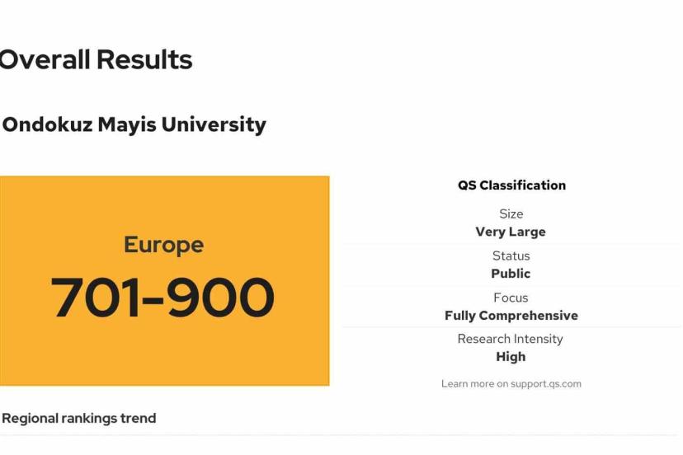This screenshot has height=455, width=683.
Task: Click divider between Focus and Research Intensity
Action: [x=511, y=327]
